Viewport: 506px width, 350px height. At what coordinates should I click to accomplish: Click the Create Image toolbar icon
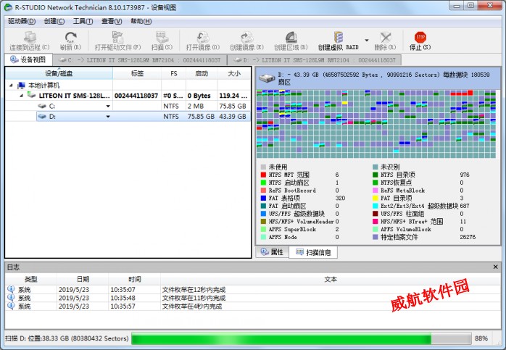click(247, 38)
